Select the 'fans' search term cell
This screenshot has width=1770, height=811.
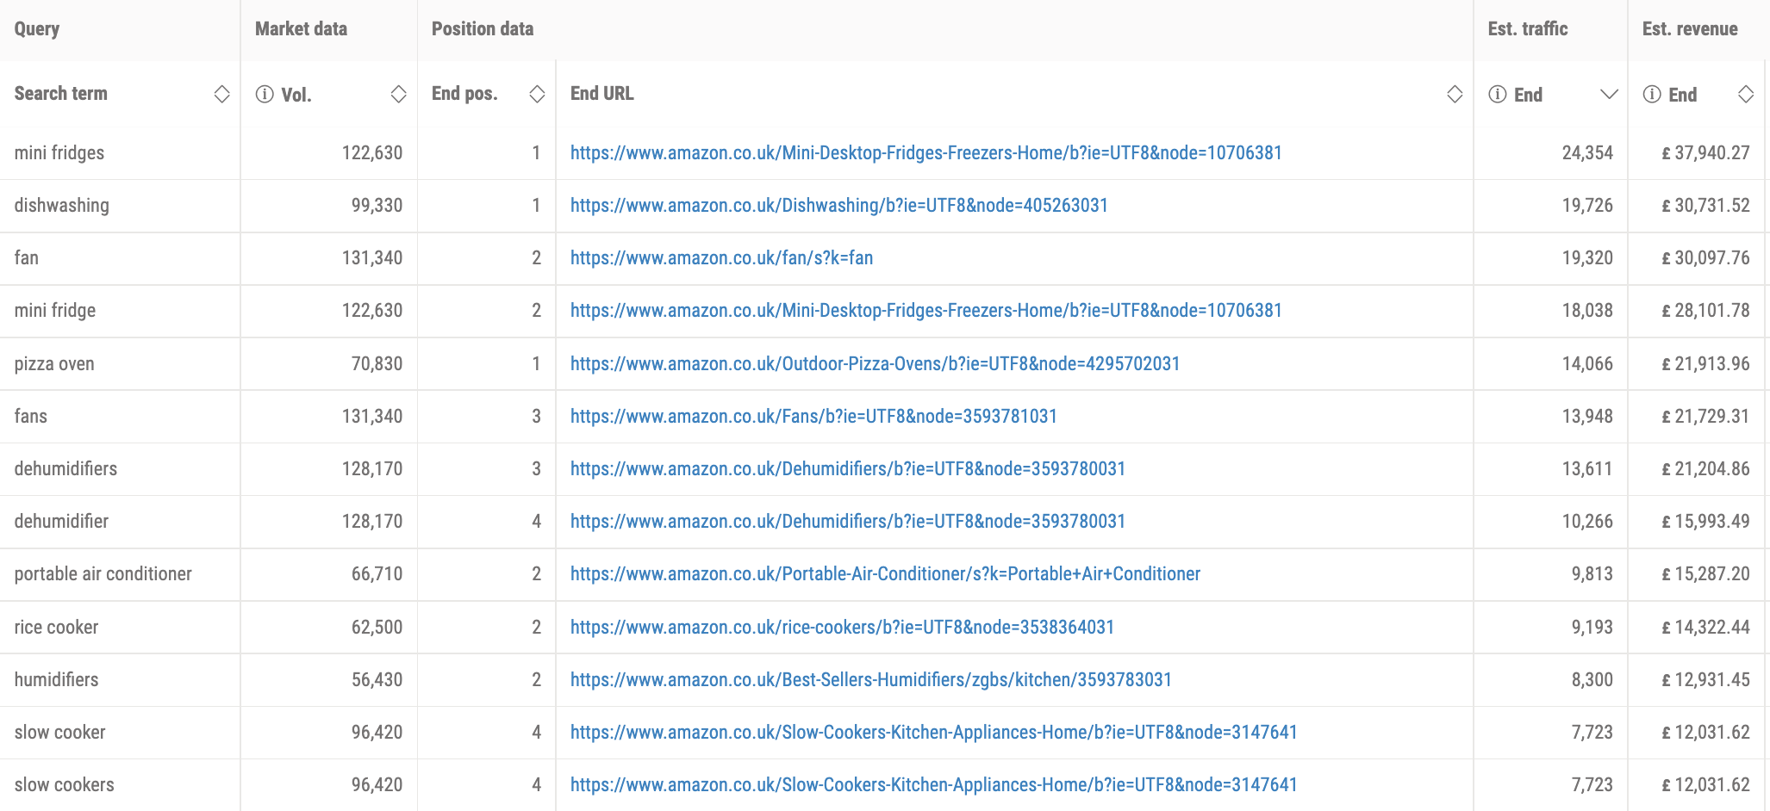(31, 417)
